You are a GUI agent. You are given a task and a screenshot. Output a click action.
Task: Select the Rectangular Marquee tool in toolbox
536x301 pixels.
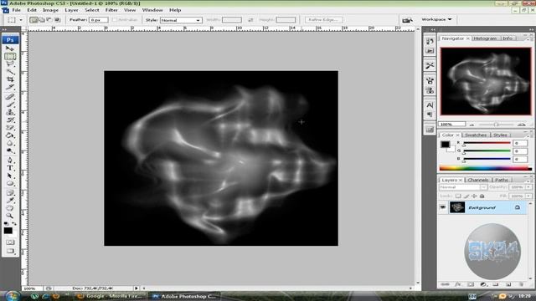[10, 56]
